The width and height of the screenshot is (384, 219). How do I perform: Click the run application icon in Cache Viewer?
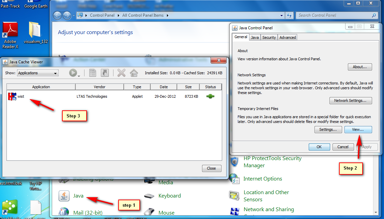(73, 73)
